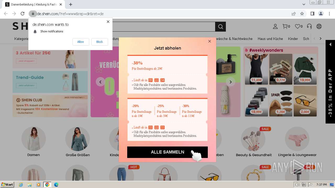Image resolution: width=335 pixels, height=188 pixels.
Task: Open the Chrome three-dot menu
Action: (329, 14)
